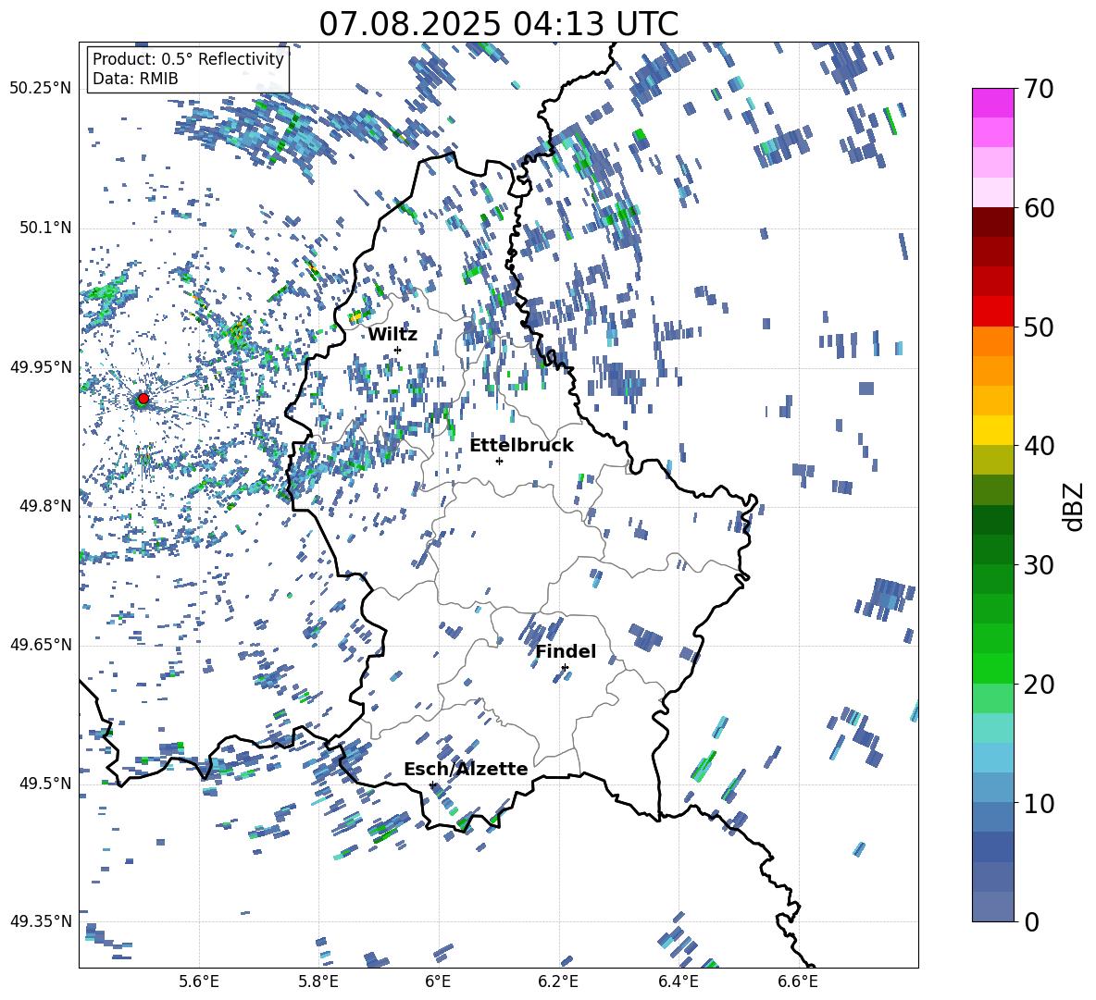Click the 5.8°E longitude label
This screenshot has height=1000, width=1096.
point(318,981)
